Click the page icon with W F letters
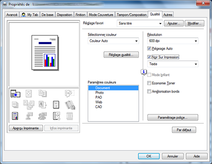Viewport: 212px width, 164px height. click(x=56, y=105)
